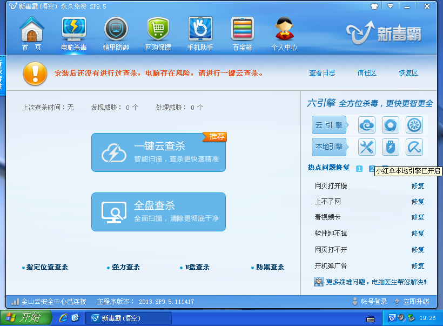This screenshot has width=443, height=326.
Task: Click the 上次查杀时间：无 text
Action: (x=48, y=108)
